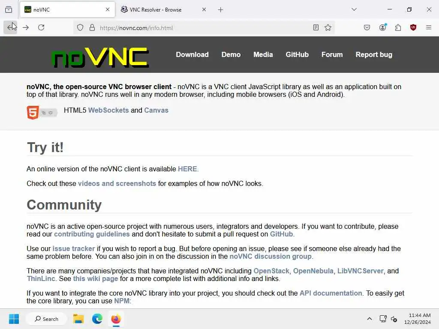Close the VNC Resolver tab
This screenshot has height=329, width=439.
coord(204,9)
